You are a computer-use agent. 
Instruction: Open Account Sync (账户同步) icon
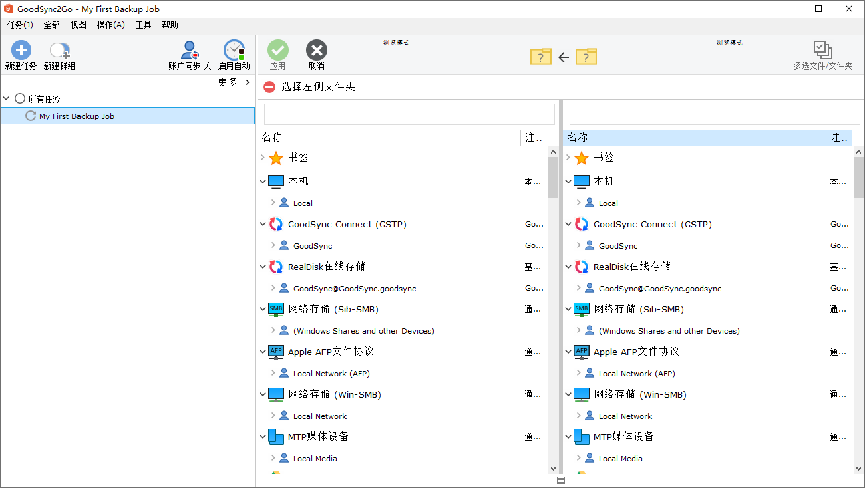(x=190, y=51)
